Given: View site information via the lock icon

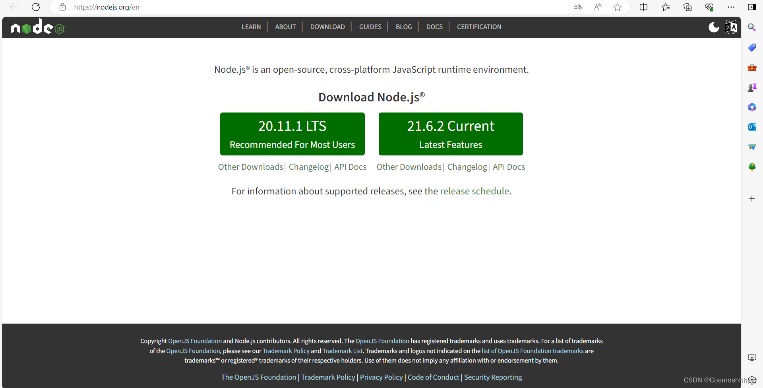Looking at the screenshot, I should [x=62, y=7].
